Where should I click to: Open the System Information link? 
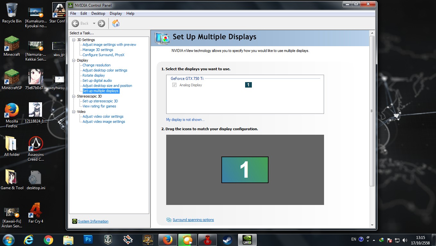tap(93, 221)
